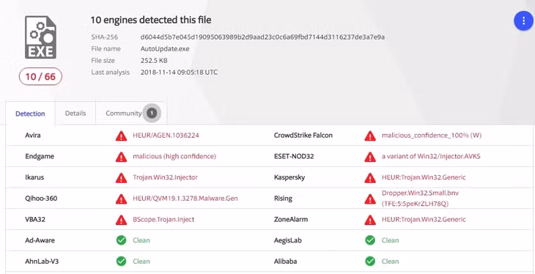This screenshot has width=535, height=274.
Task: Click the red warning icon for Rising
Action: tap(370, 199)
